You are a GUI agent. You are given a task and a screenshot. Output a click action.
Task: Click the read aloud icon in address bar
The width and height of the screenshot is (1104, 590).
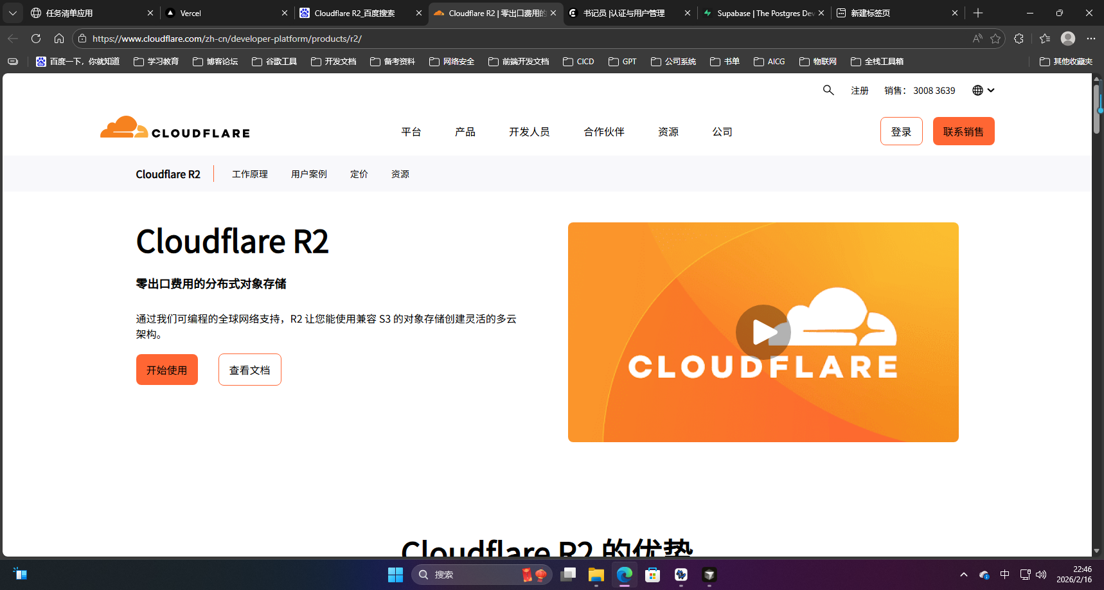tap(977, 39)
